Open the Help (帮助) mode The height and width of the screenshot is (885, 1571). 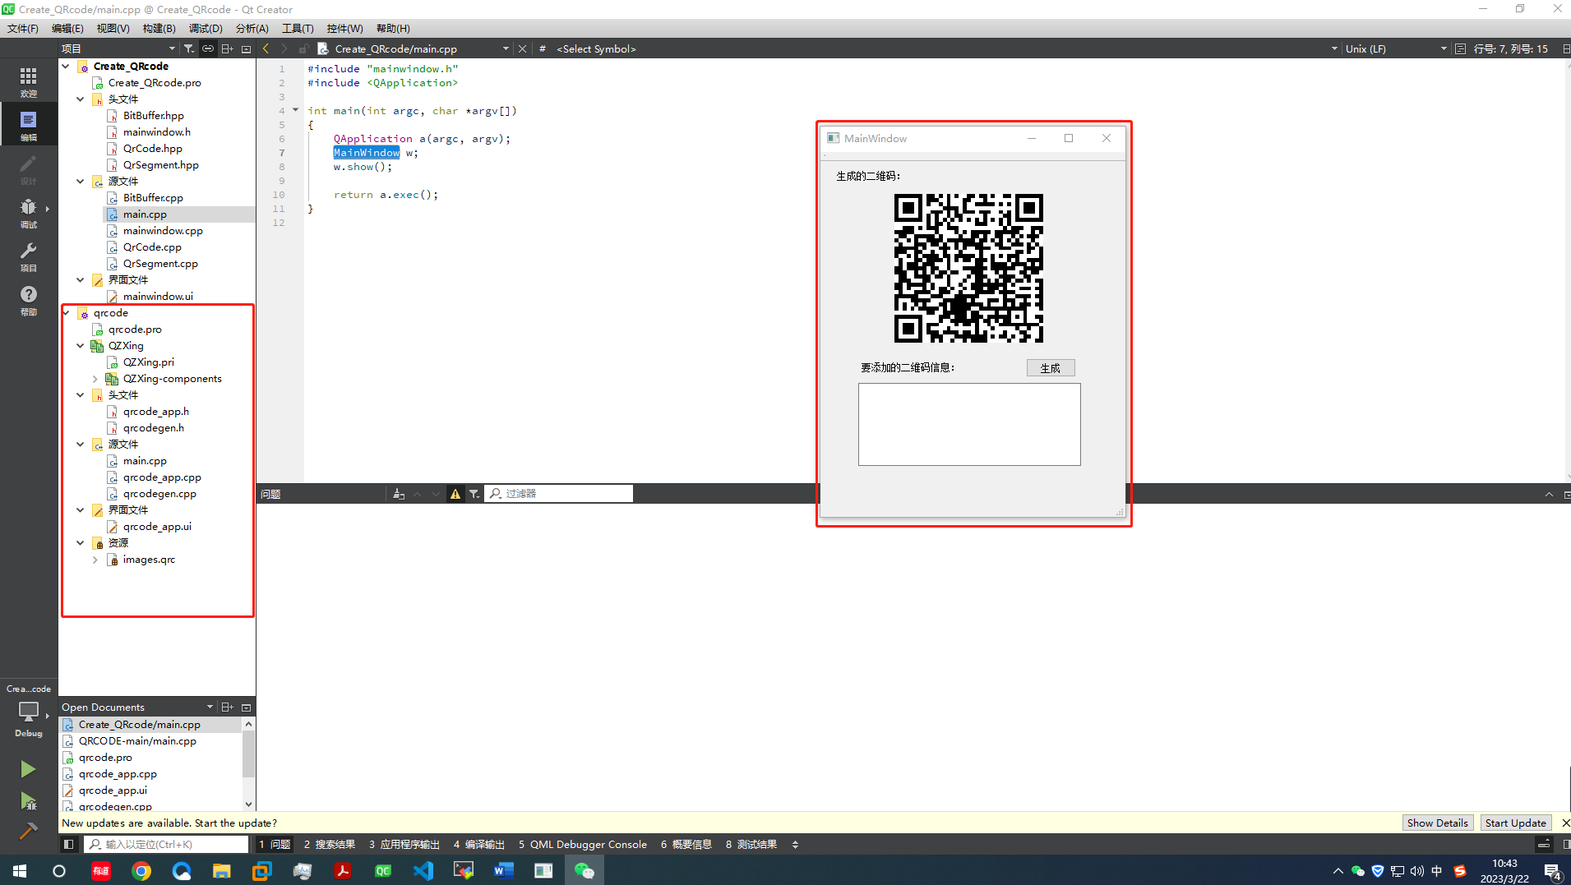click(x=28, y=299)
